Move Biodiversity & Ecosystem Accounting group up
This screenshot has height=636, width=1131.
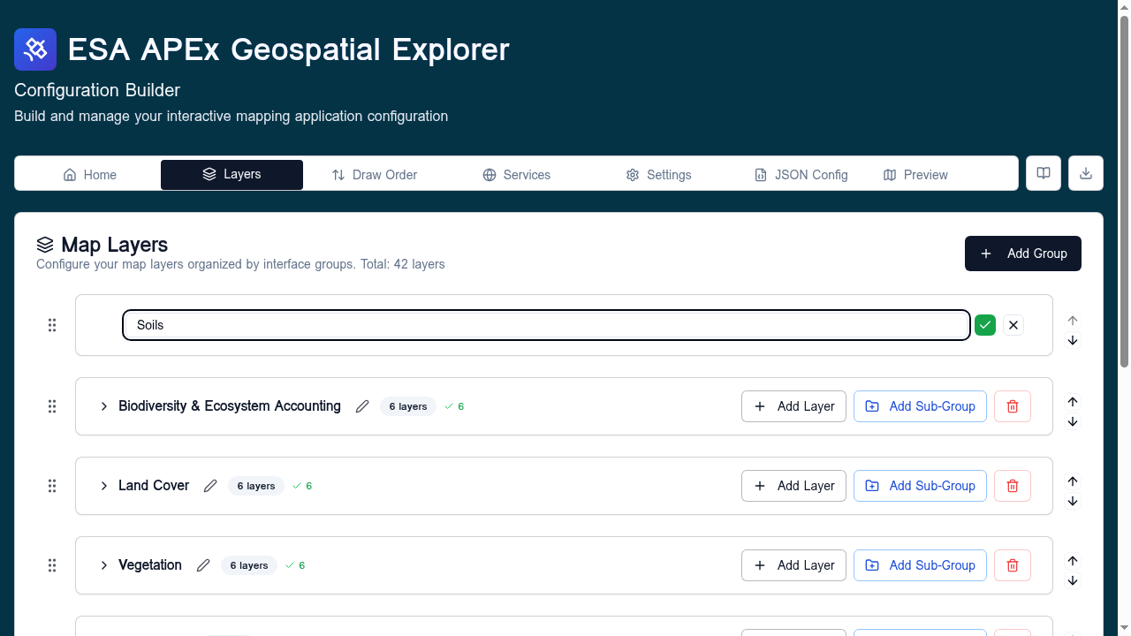1073,402
